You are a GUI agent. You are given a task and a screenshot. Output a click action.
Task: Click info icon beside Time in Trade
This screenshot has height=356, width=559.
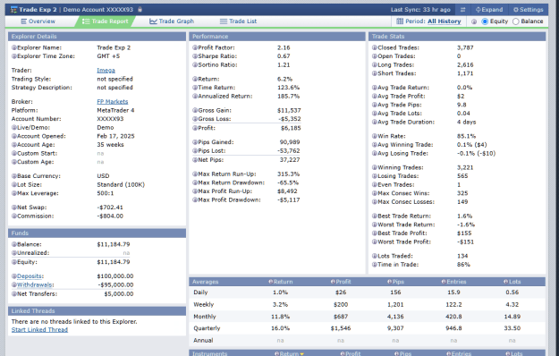click(375, 265)
